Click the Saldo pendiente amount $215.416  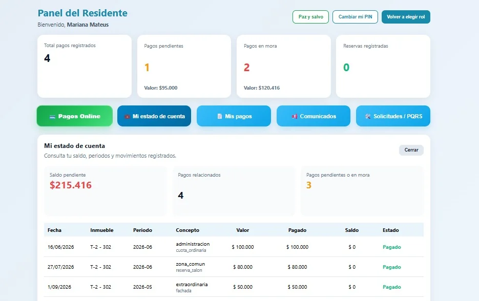(71, 185)
